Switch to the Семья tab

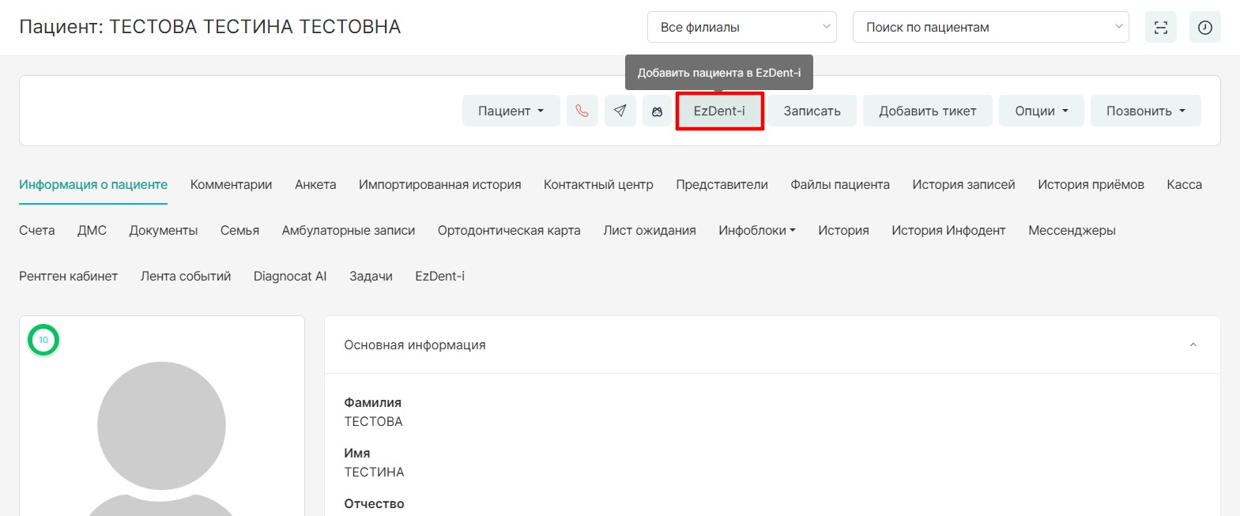(x=239, y=230)
